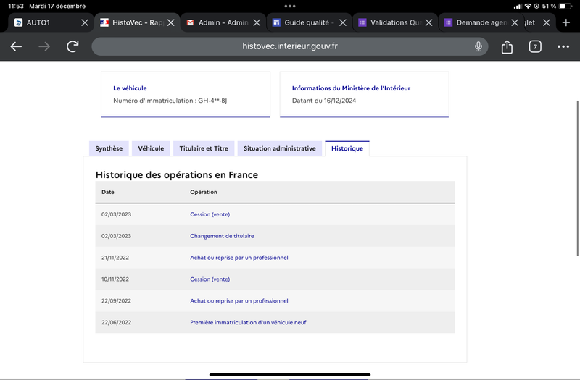Open the Synthèse tab
The width and height of the screenshot is (580, 380).
(109, 148)
